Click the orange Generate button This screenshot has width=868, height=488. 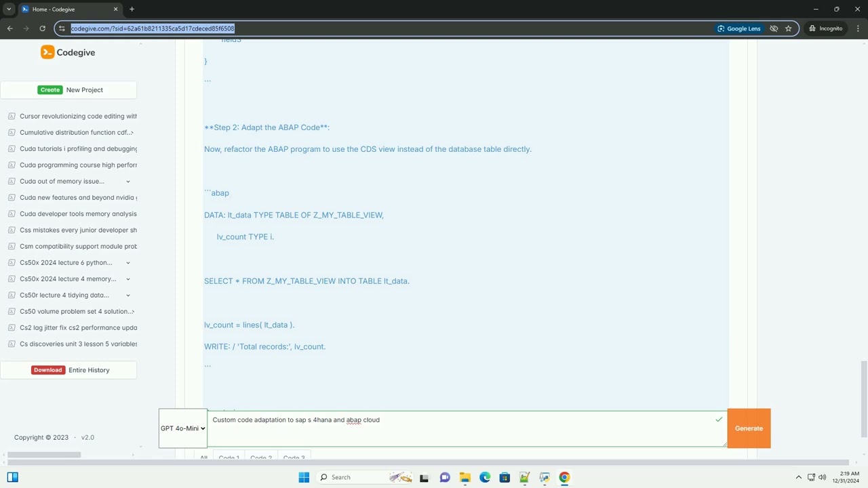coord(749,428)
